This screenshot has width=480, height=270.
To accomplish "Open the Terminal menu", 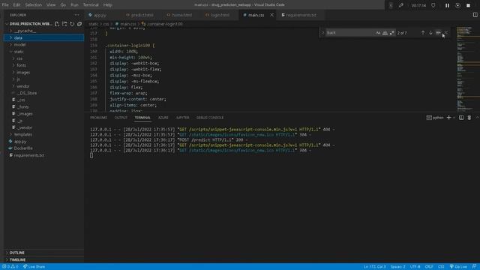I will tap(91, 5).
